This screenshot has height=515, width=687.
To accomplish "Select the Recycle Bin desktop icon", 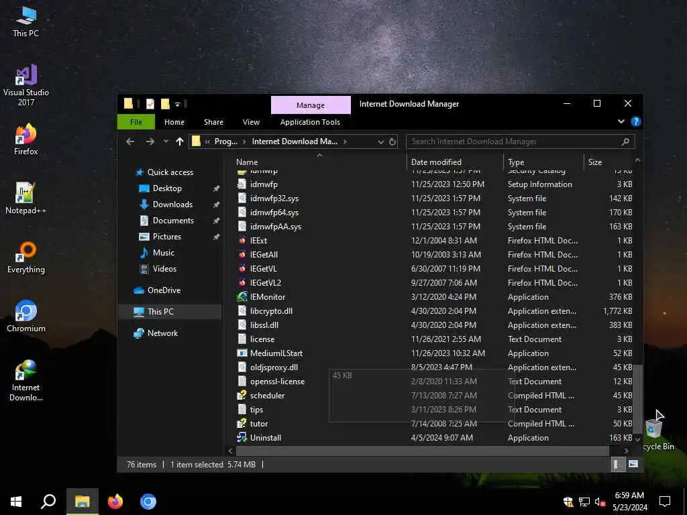I will point(655,434).
